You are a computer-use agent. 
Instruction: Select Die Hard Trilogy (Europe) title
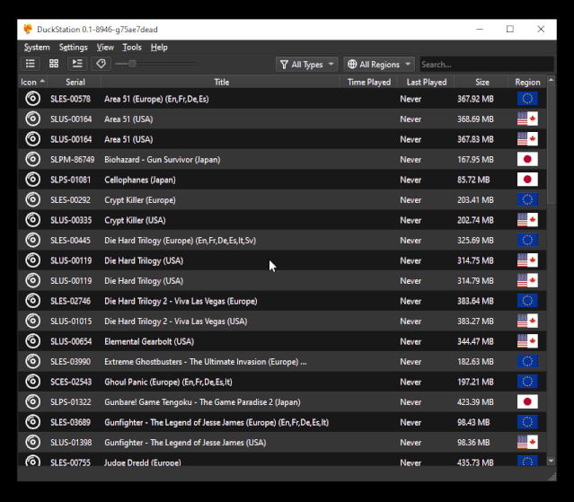pyautogui.click(x=180, y=241)
